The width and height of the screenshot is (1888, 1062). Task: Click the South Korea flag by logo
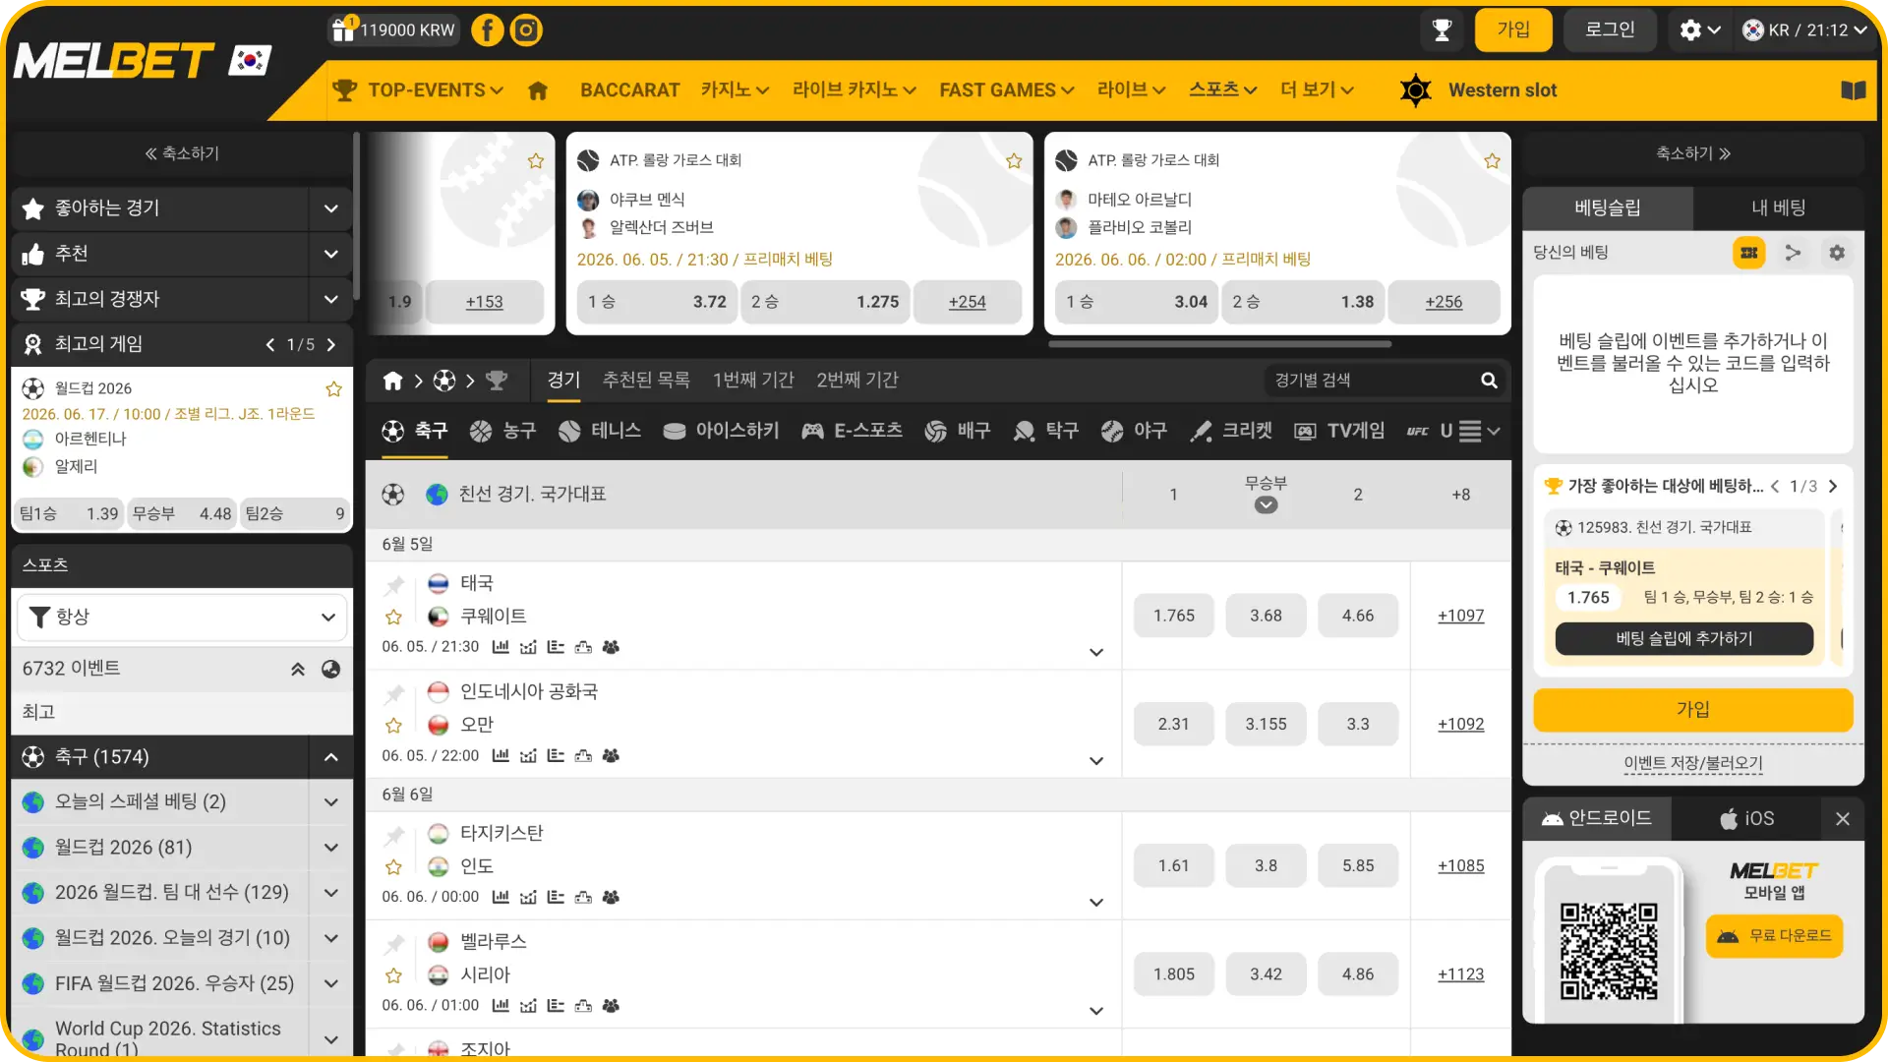[x=251, y=60]
